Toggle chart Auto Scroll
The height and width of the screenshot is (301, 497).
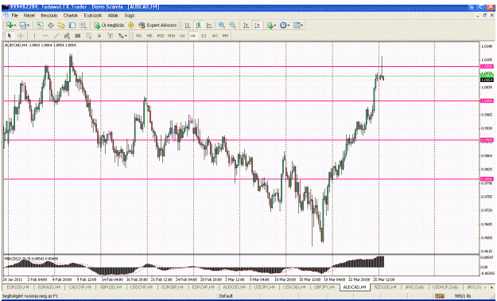click(x=246, y=25)
